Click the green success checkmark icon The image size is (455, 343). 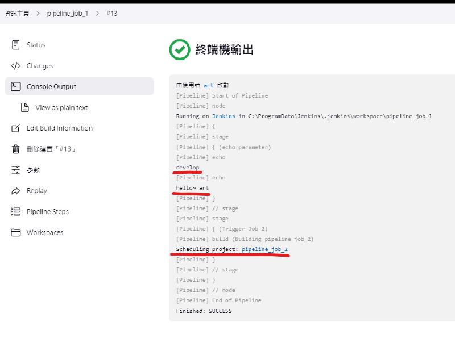pyautogui.click(x=180, y=50)
